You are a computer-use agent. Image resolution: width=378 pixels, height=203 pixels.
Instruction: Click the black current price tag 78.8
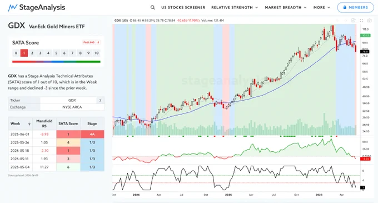365,52
